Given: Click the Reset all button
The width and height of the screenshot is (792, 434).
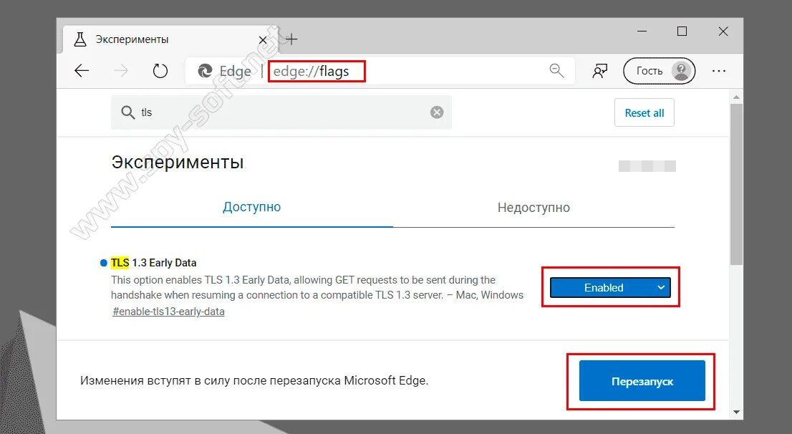Looking at the screenshot, I should [644, 112].
